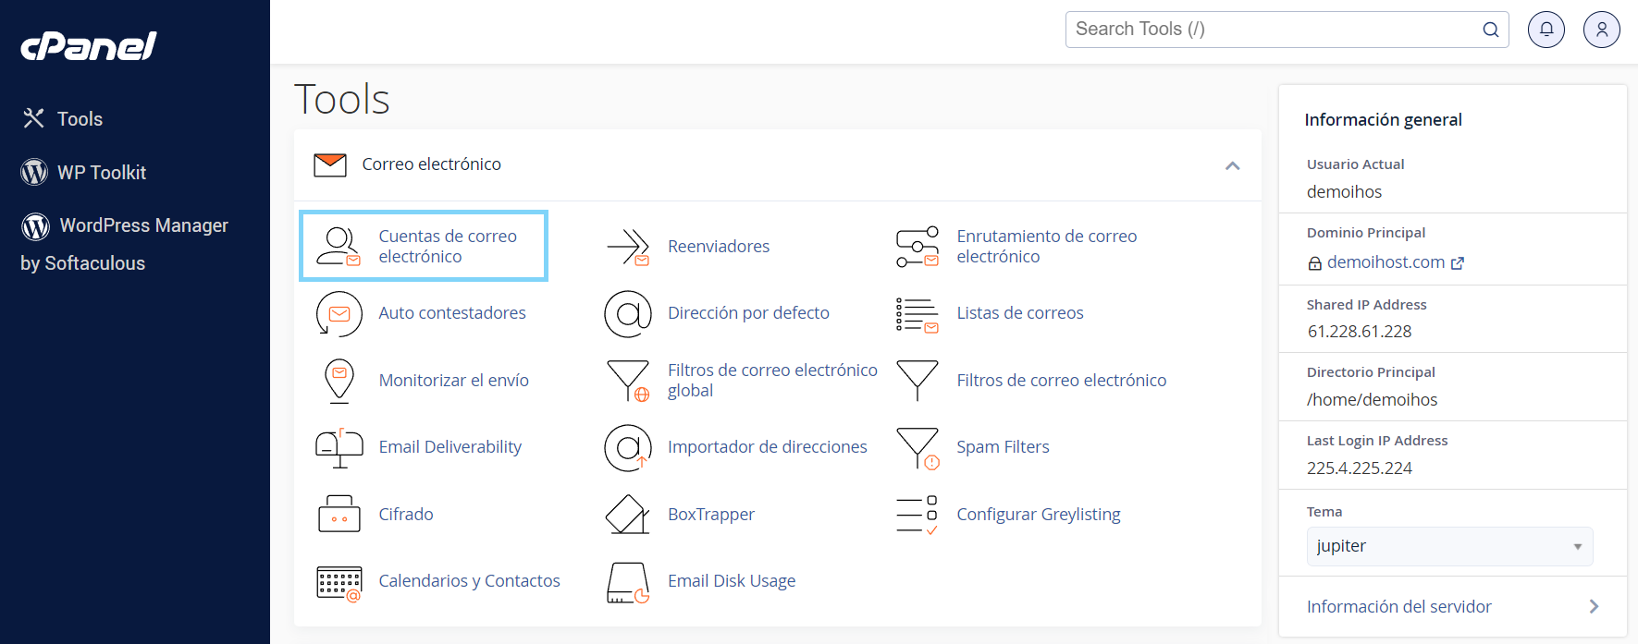
Task: Open the user account icon menu
Action: pyautogui.click(x=1601, y=30)
